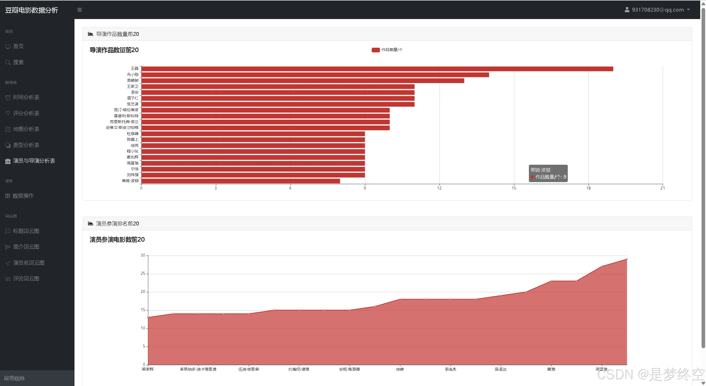Viewport: 706px width, 386px height.
Task: Click the scroll-down arrow at the bottom right
Action: click(703, 383)
